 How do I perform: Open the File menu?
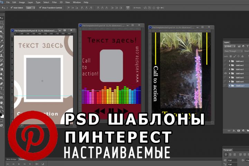click(8, 2)
